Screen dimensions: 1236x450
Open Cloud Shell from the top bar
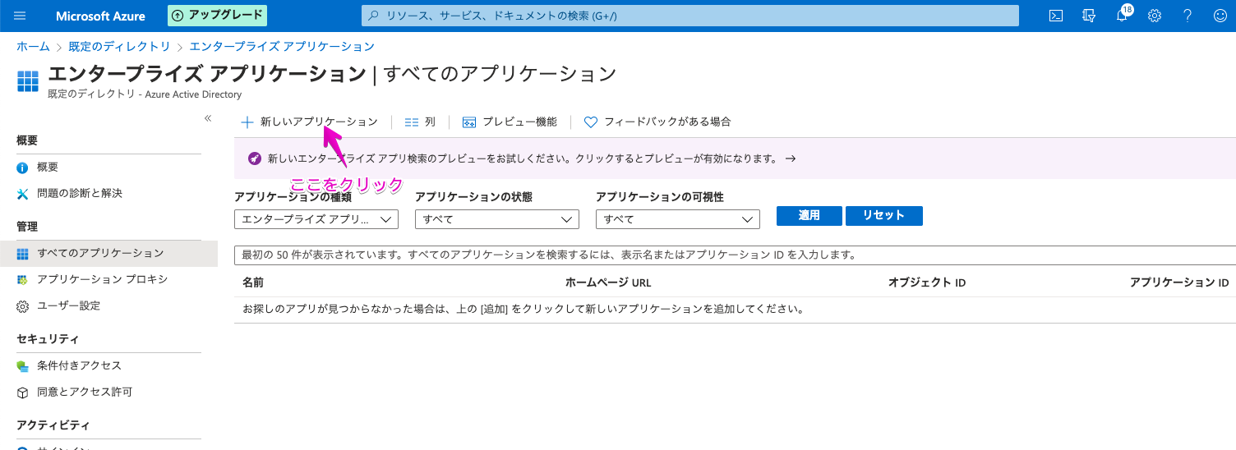click(1057, 16)
